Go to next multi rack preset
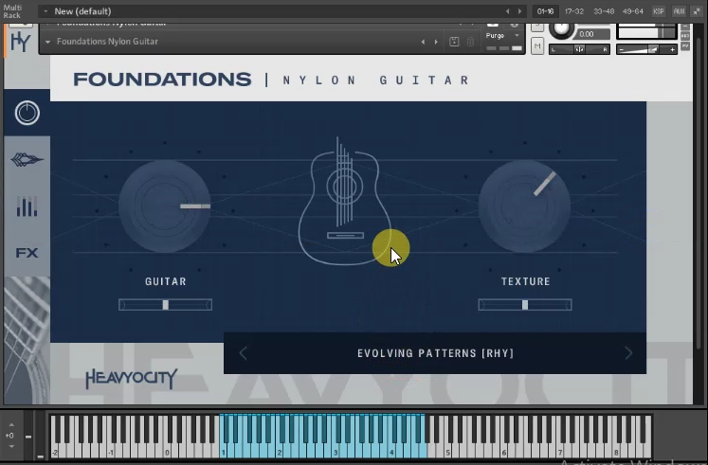Screen dimensions: 708x465 (519, 11)
